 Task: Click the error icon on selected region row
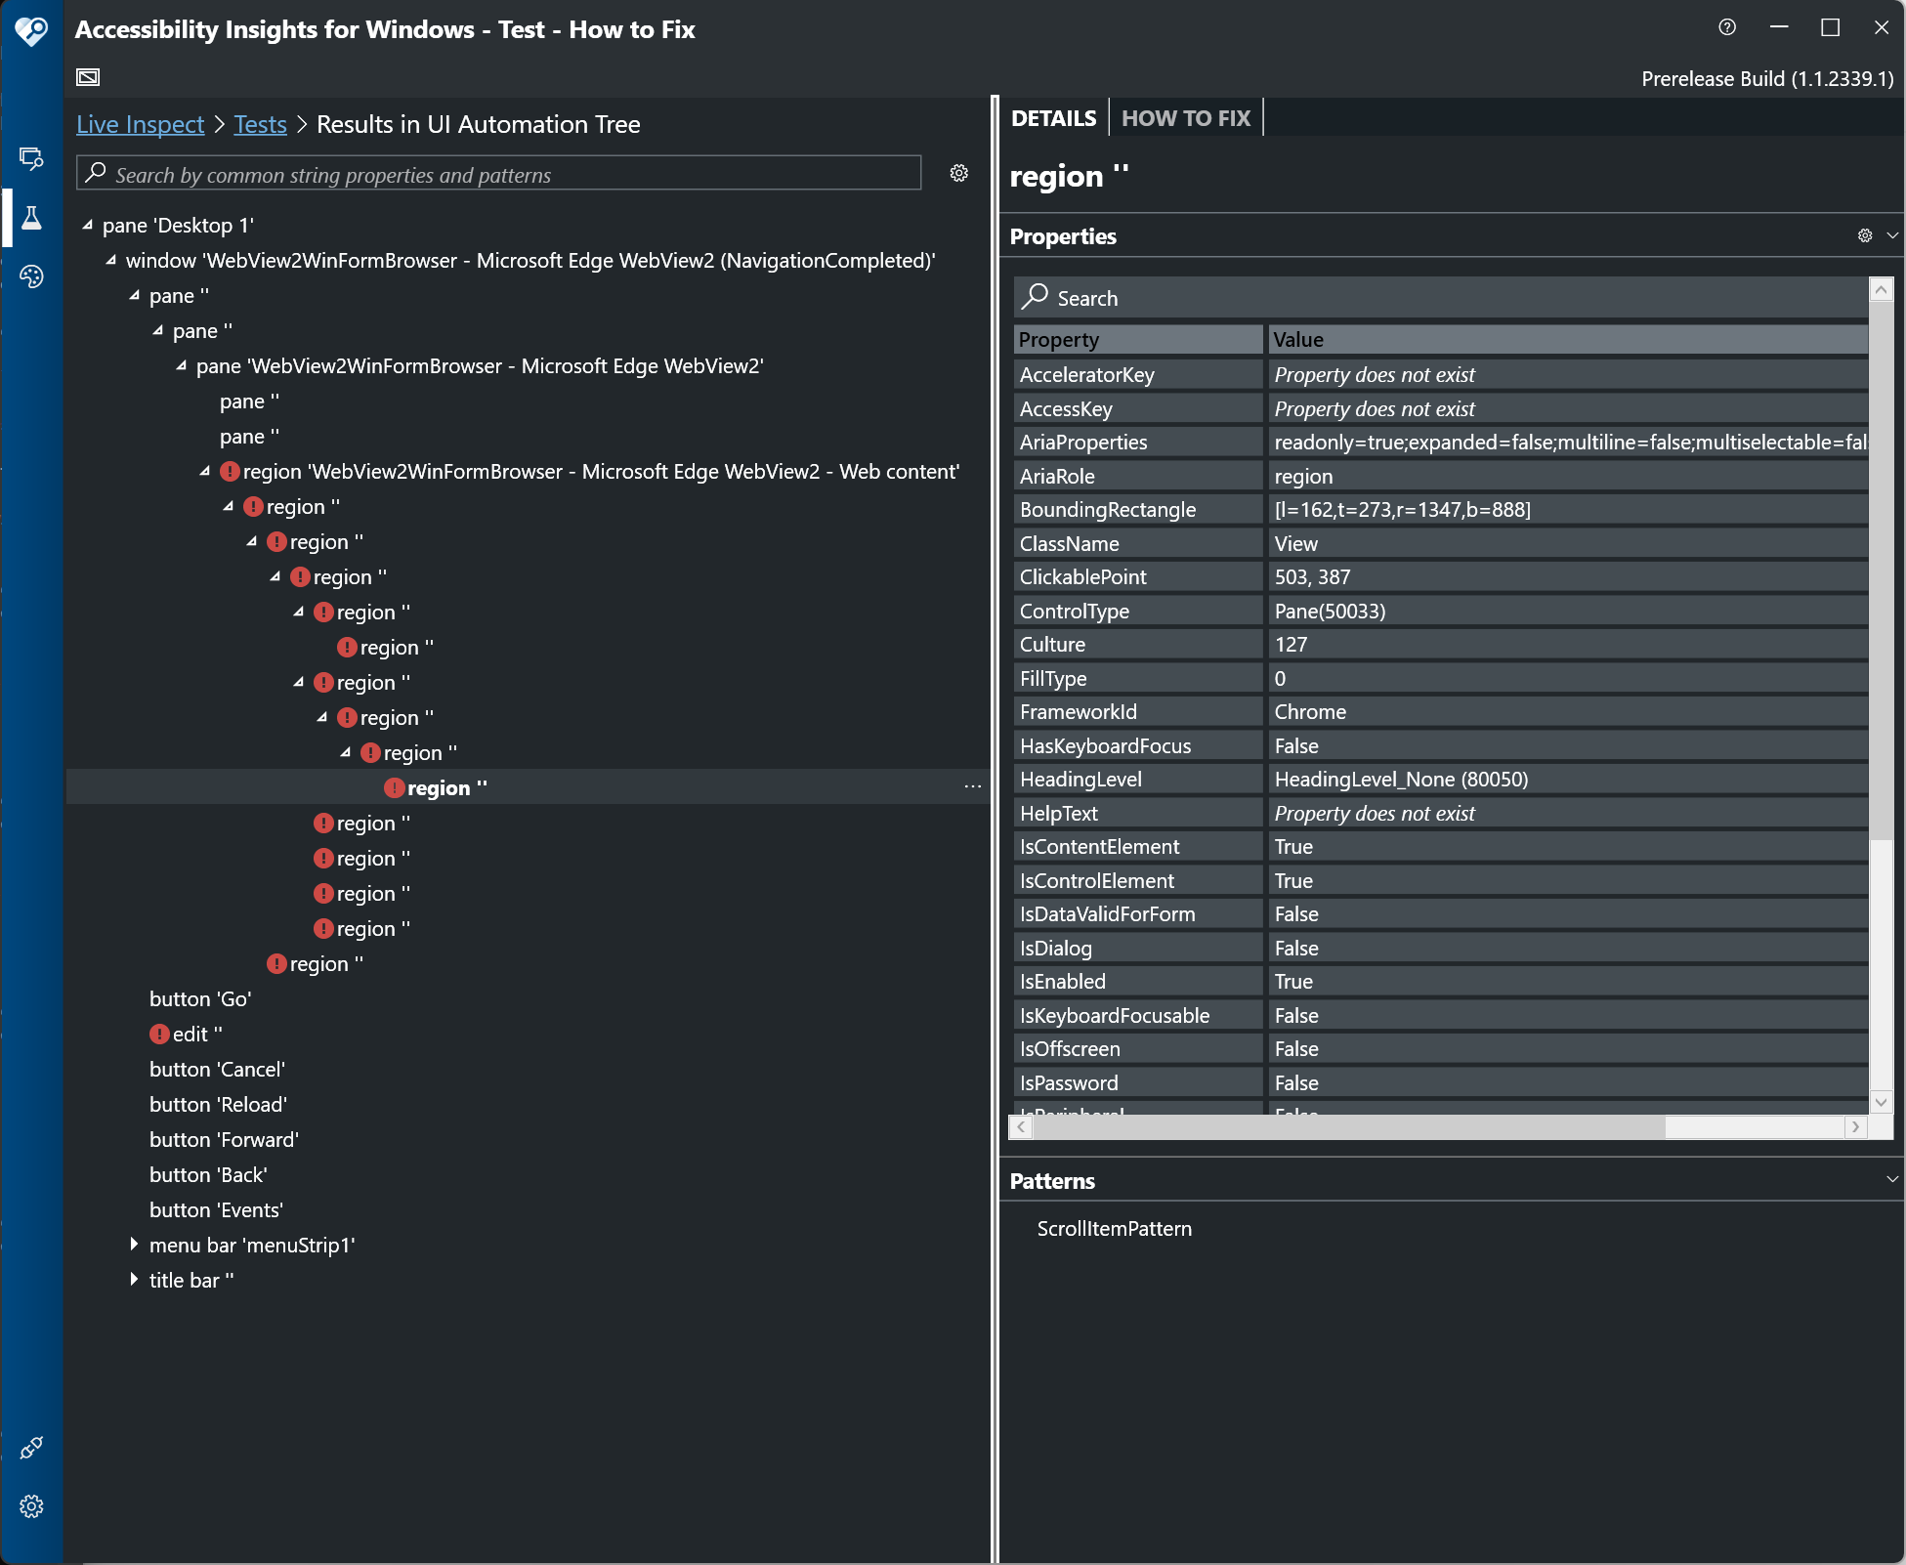point(393,787)
